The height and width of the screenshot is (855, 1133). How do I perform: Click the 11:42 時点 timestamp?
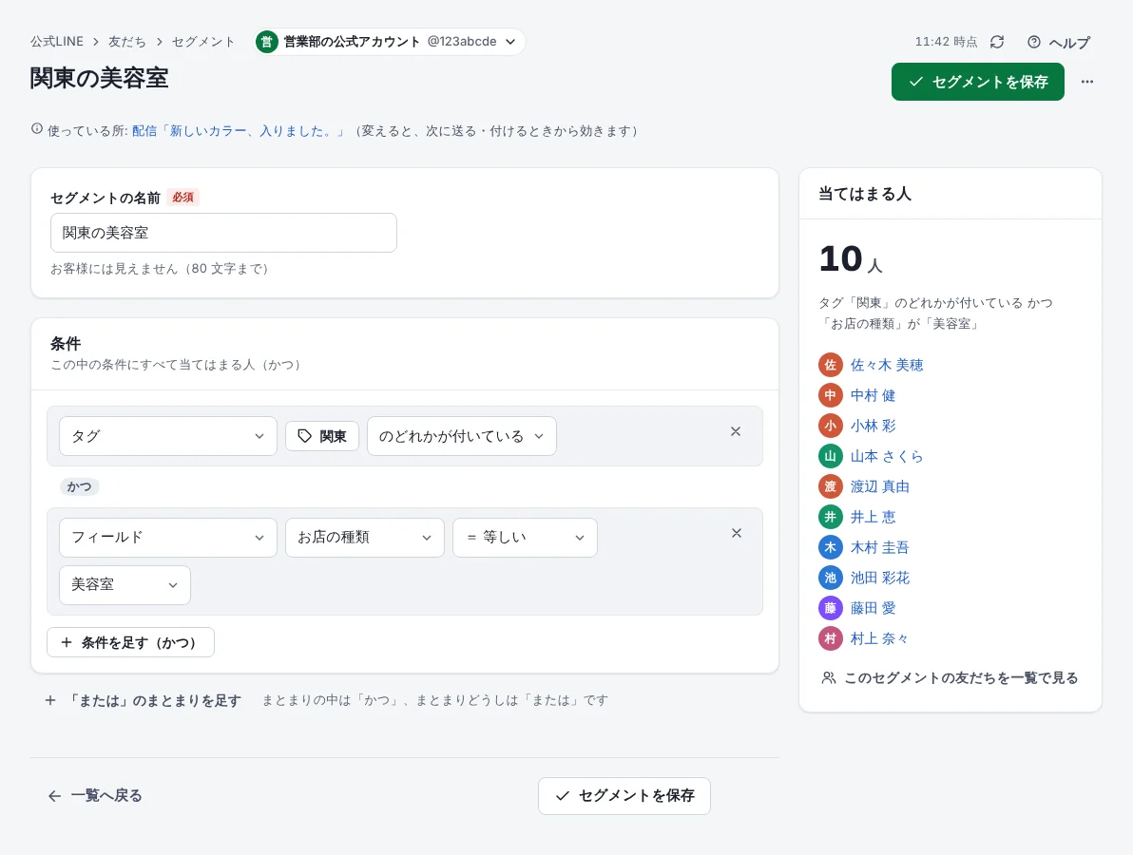[946, 42]
